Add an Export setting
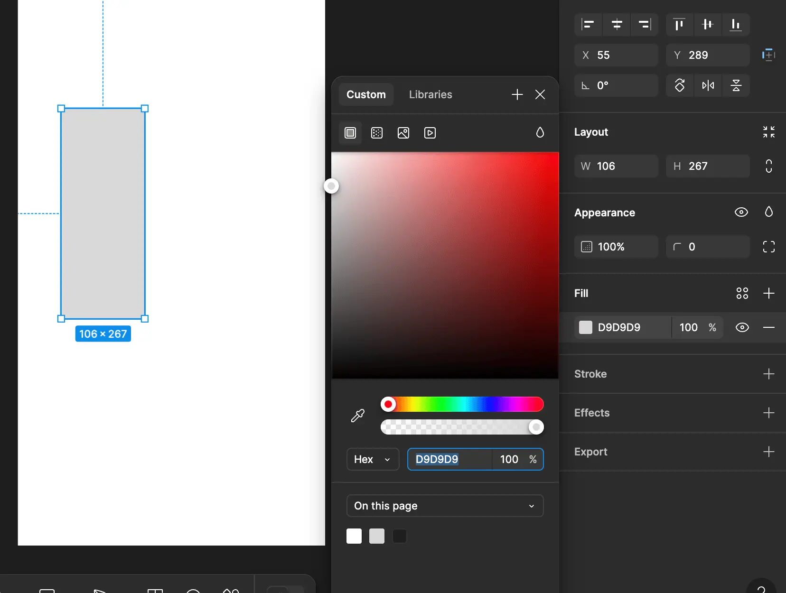Viewport: 786px width, 593px height. click(x=768, y=452)
